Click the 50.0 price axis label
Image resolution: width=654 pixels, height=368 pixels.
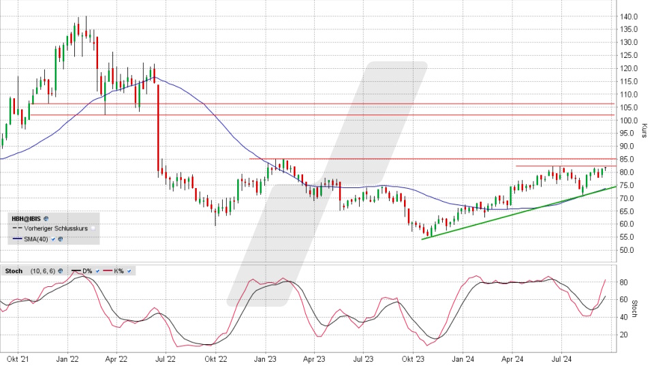(627, 250)
